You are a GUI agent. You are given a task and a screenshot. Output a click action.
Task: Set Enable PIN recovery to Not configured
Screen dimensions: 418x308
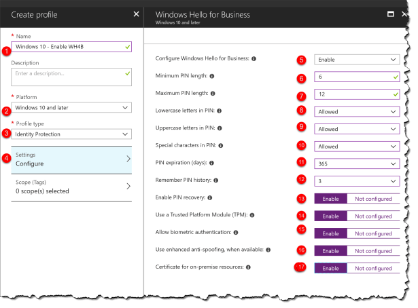(372, 199)
